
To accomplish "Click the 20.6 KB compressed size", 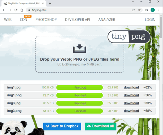I will (x=113, y=111).
